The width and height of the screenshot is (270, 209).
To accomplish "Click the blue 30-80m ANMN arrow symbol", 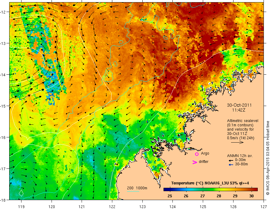I will coord(231,165).
